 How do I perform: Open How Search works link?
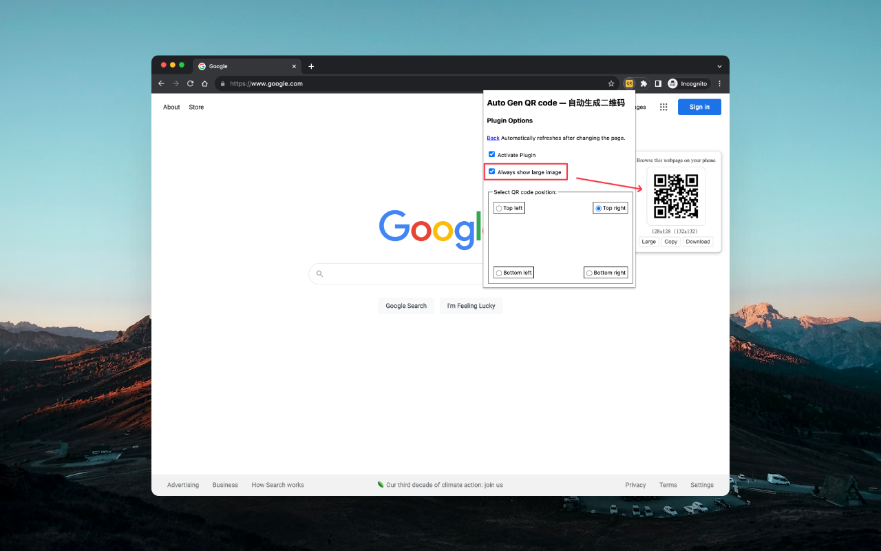pos(277,485)
